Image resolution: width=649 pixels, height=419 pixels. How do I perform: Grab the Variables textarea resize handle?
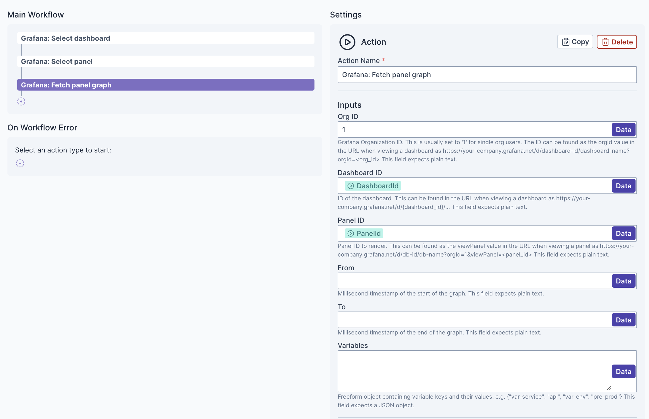pos(609,388)
